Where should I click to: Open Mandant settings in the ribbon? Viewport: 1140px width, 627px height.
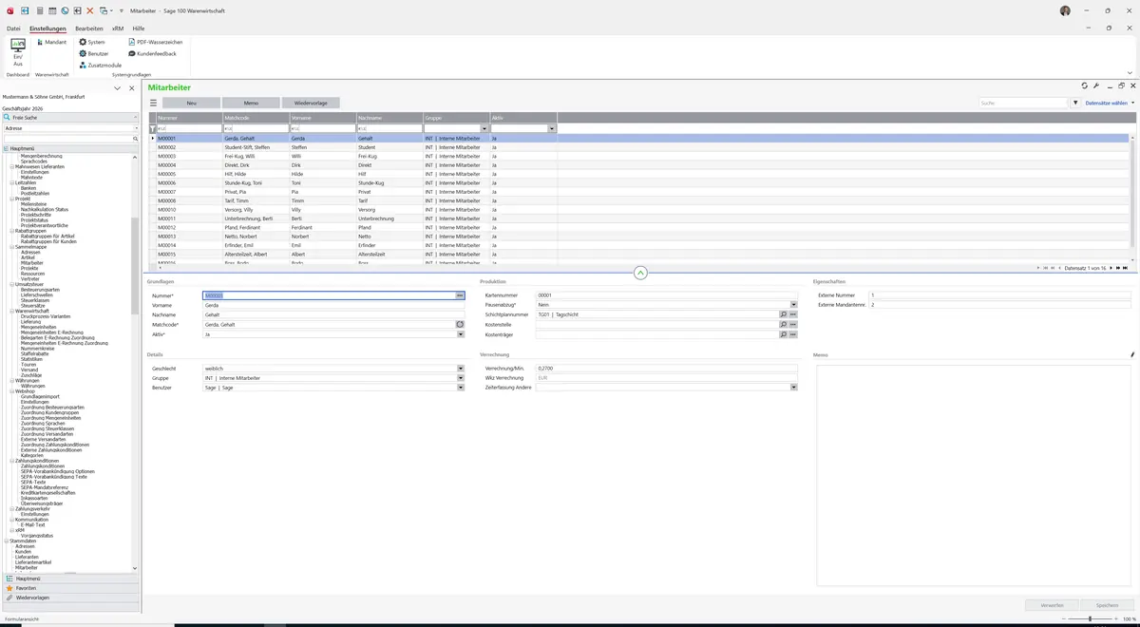click(x=50, y=42)
